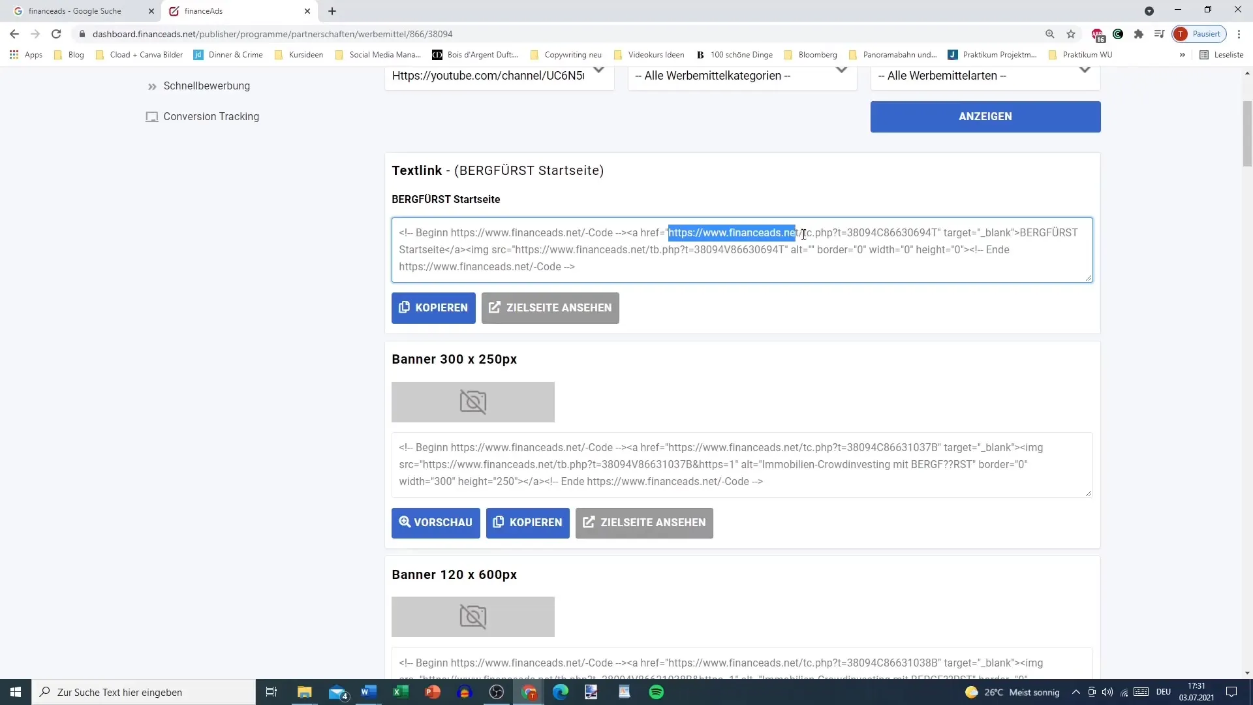Open the Dinner & Crime bookmark
The image size is (1253, 705).
point(228,55)
